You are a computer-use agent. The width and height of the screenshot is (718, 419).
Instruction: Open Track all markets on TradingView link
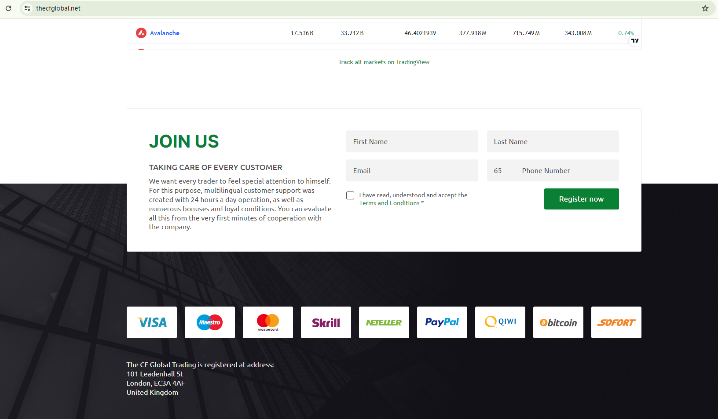(x=384, y=62)
